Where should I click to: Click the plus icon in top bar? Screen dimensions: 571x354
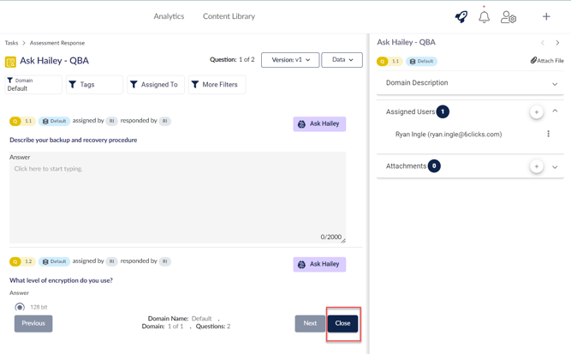tap(546, 16)
